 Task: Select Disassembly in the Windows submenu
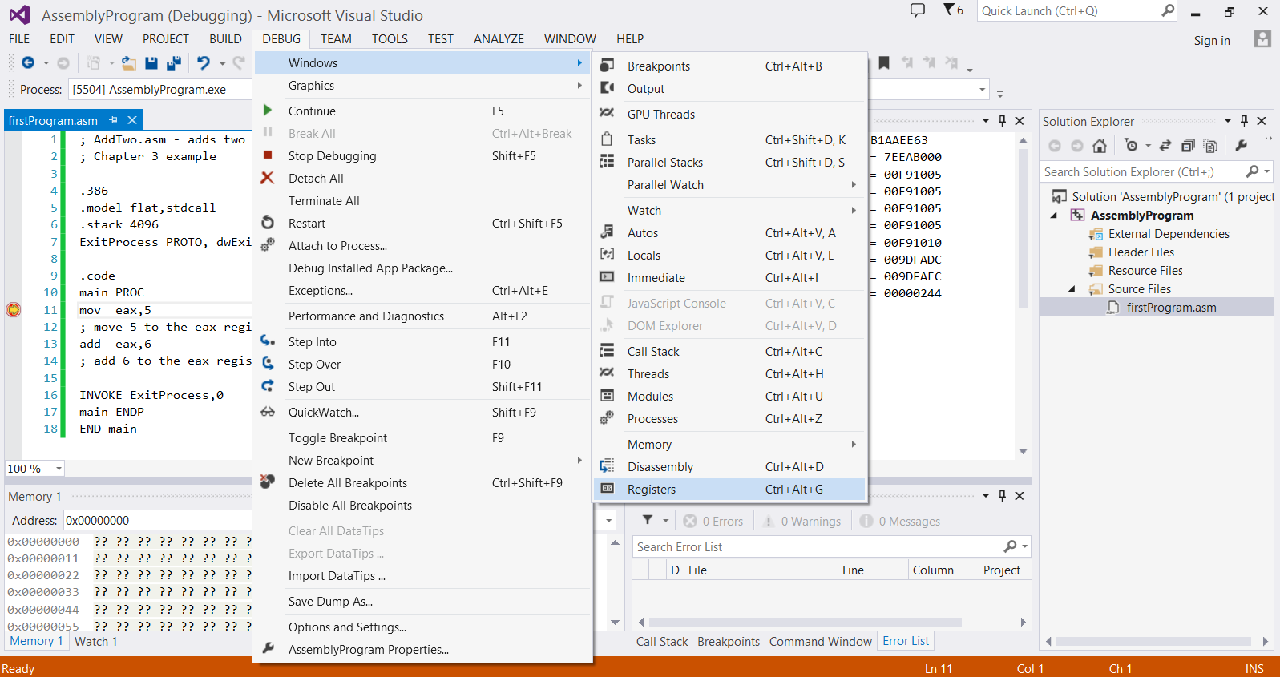point(730,467)
